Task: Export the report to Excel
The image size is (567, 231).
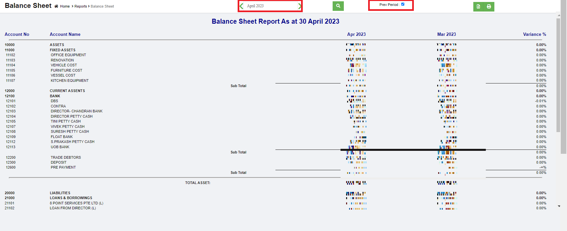Action: coord(478,7)
